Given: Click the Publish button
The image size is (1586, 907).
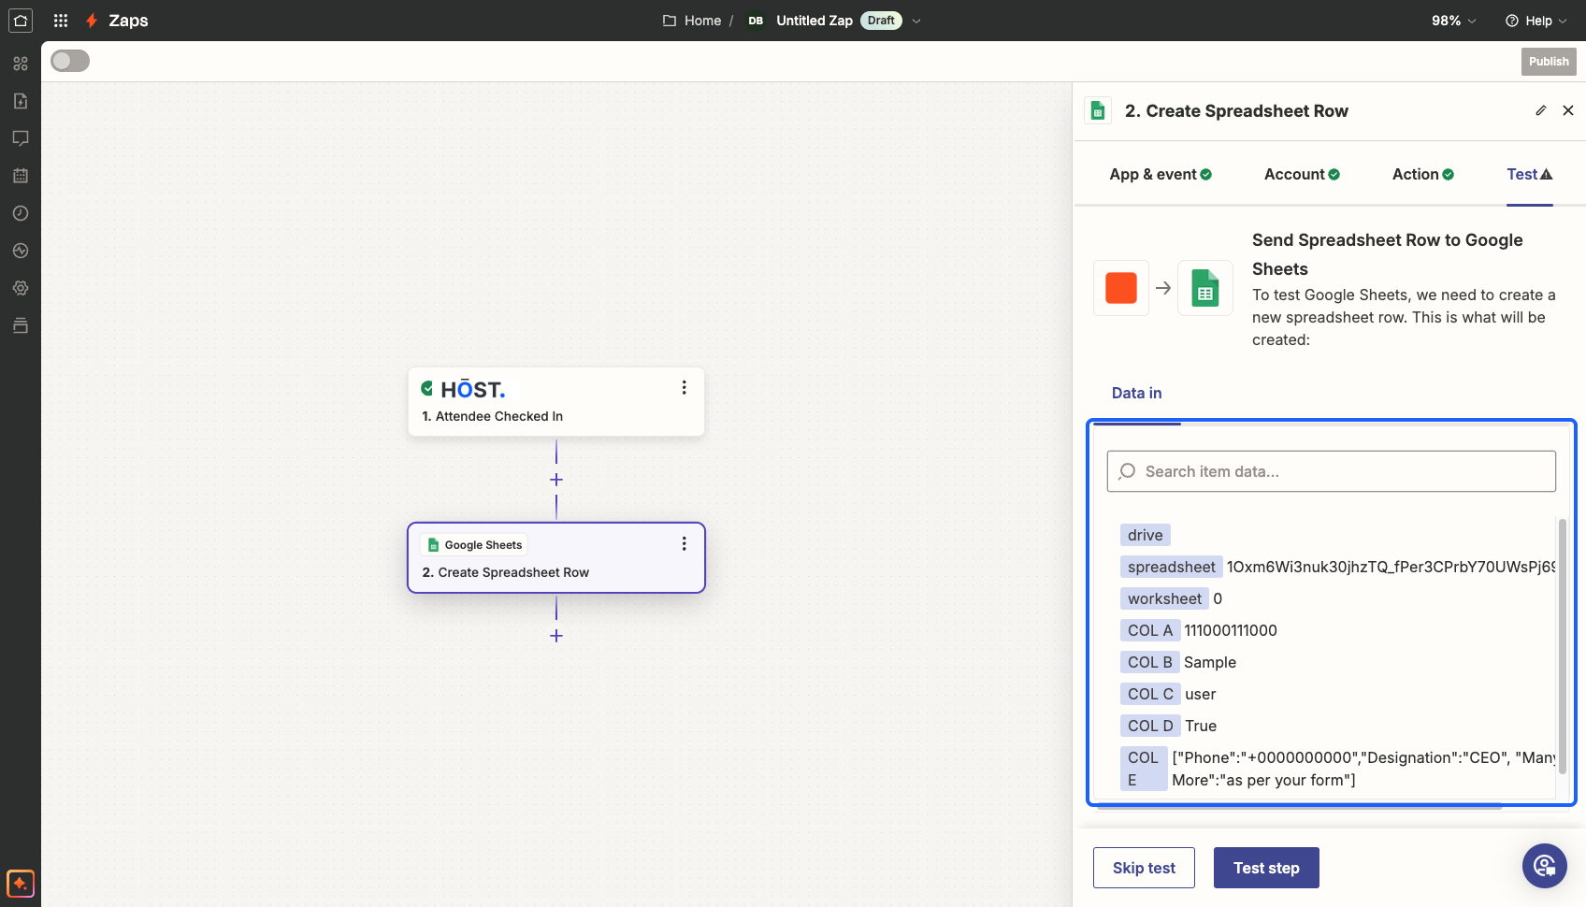Looking at the screenshot, I should pyautogui.click(x=1549, y=62).
